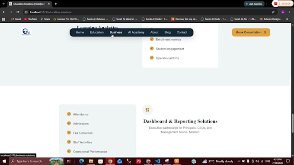Click the 'Fee Collection' text
The image size is (294, 165).
tap(83, 133)
